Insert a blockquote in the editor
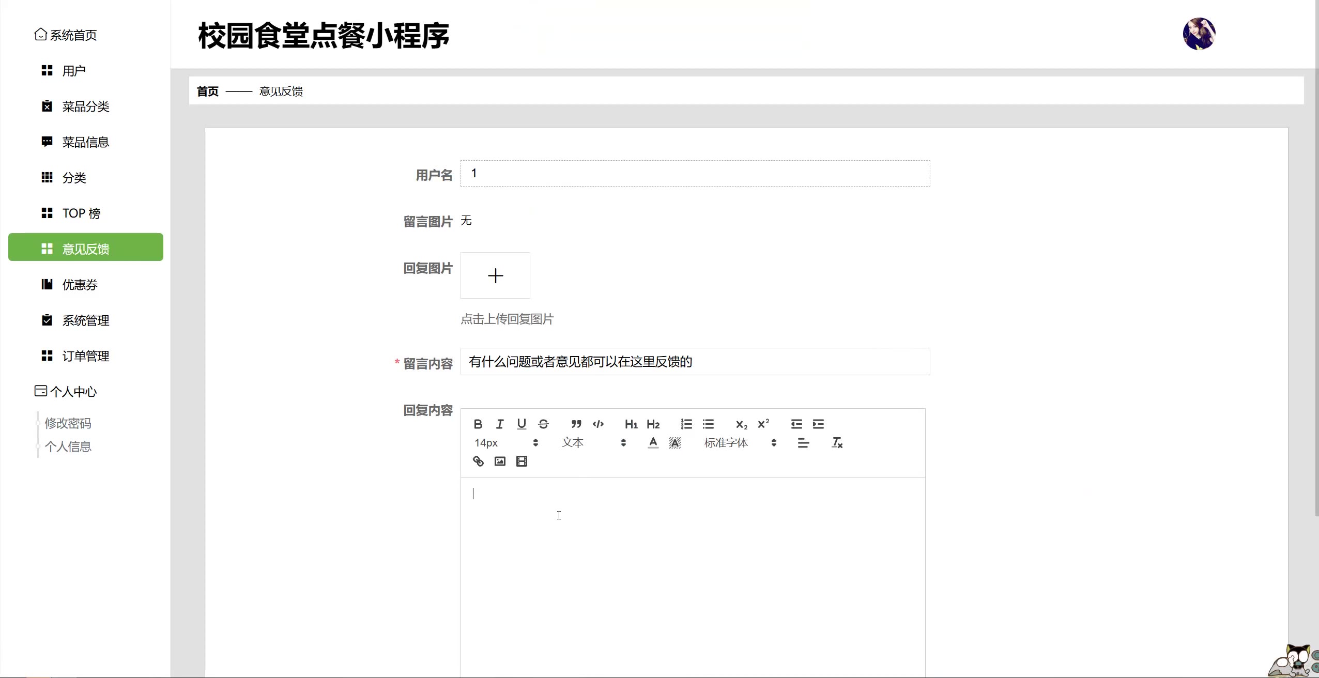 [x=576, y=424]
